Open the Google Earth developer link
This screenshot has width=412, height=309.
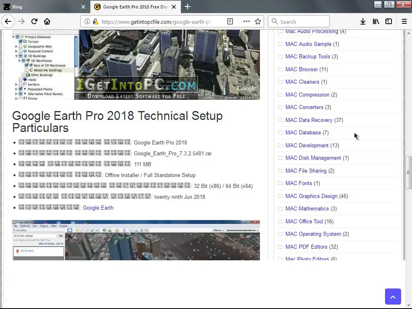pos(98,208)
